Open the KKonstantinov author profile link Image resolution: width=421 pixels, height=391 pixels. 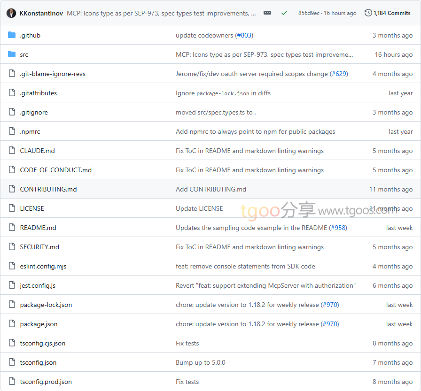click(41, 13)
